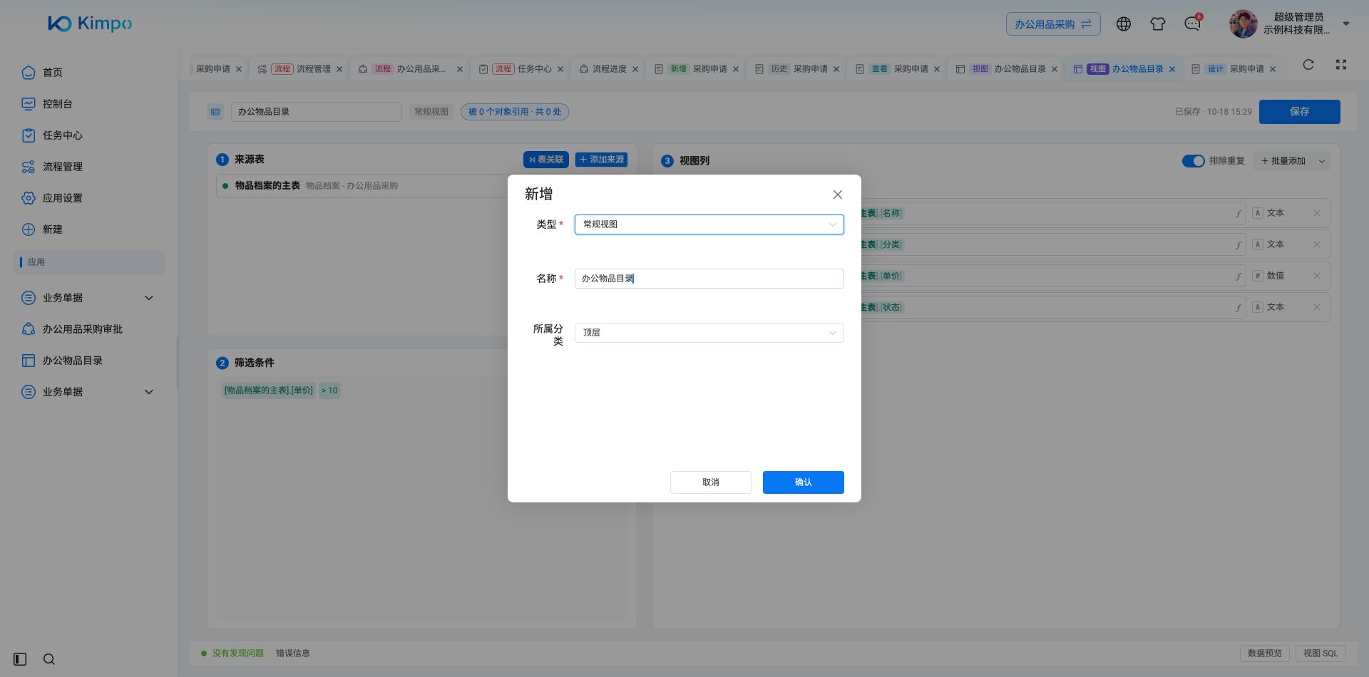The width and height of the screenshot is (1369, 677).
Task: Open the 批量添加 dropdown arrow
Action: [x=1321, y=161]
